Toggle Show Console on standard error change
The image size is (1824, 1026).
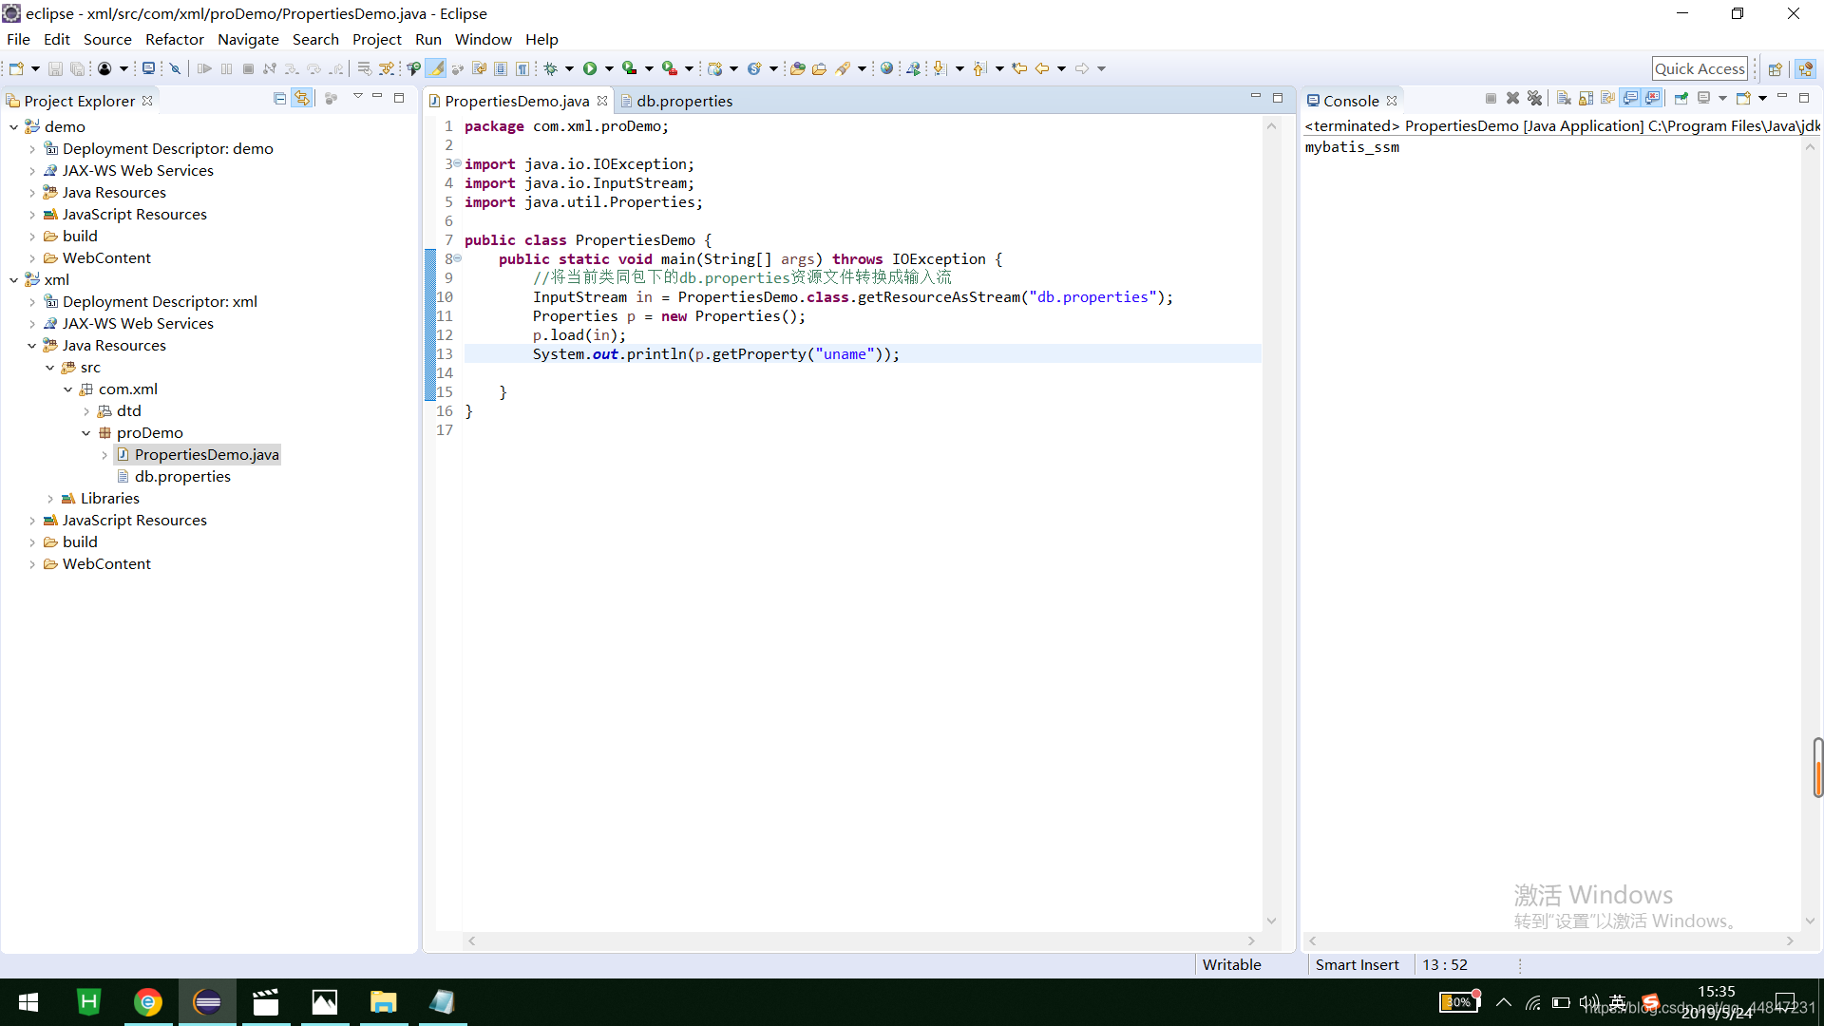click(1653, 99)
